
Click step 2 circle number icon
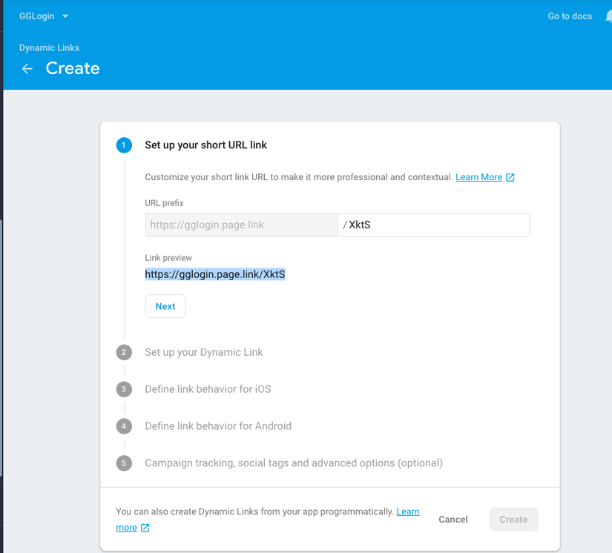(124, 352)
